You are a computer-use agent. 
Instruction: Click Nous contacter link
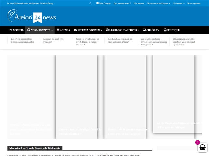coord(194,3)
